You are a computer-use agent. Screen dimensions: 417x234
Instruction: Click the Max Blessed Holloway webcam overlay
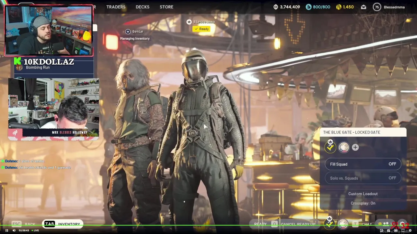[x=53, y=109]
